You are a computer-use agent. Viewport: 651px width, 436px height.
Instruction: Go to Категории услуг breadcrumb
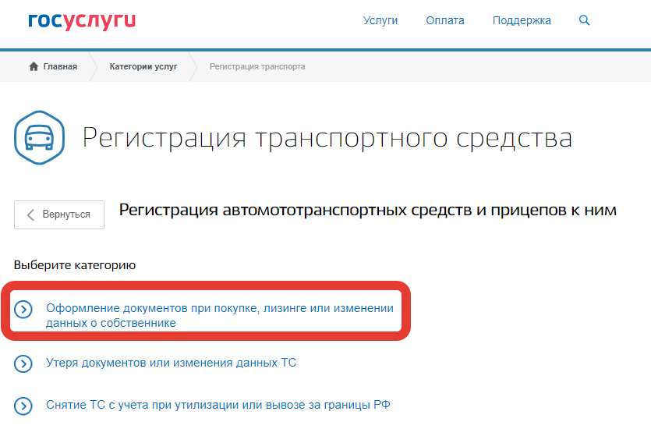143,66
